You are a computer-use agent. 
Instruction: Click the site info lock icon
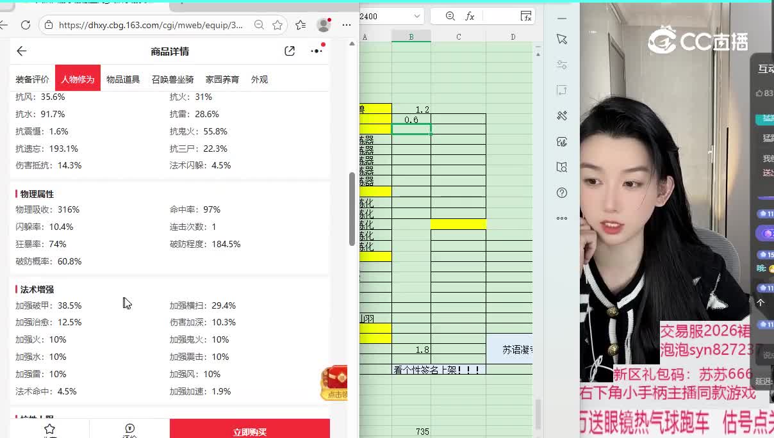click(x=49, y=25)
